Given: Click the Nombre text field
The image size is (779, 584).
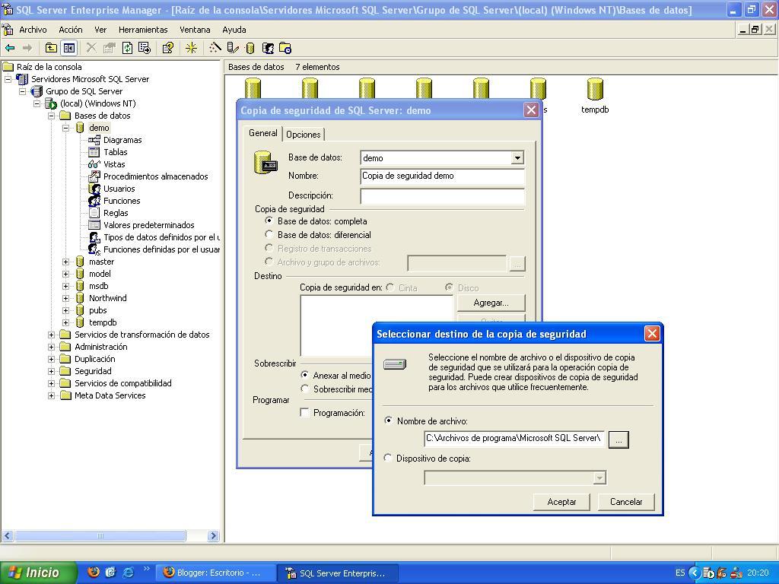Looking at the screenshot, I should (x=442, y=176).
